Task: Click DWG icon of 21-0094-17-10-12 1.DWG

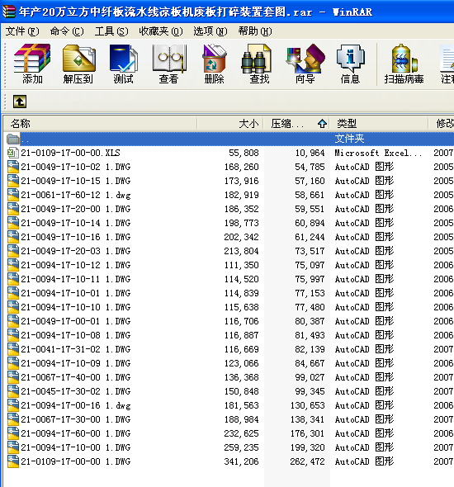Action: (12, 265)
